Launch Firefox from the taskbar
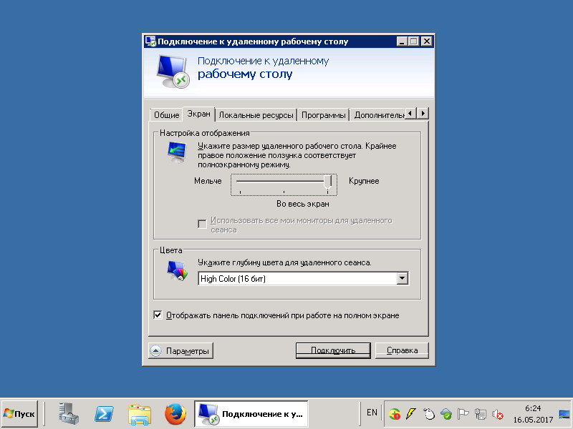The width and height of the screenshot is (573, 429). (x=175, y=414)
